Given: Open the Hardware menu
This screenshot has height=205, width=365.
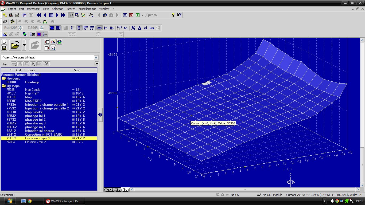Looking at the screenshot, I should point(33,9).
